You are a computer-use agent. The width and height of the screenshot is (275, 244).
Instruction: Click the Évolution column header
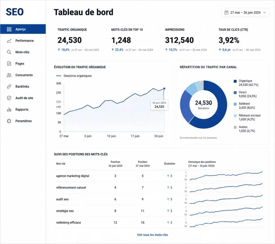pos(169,164)
